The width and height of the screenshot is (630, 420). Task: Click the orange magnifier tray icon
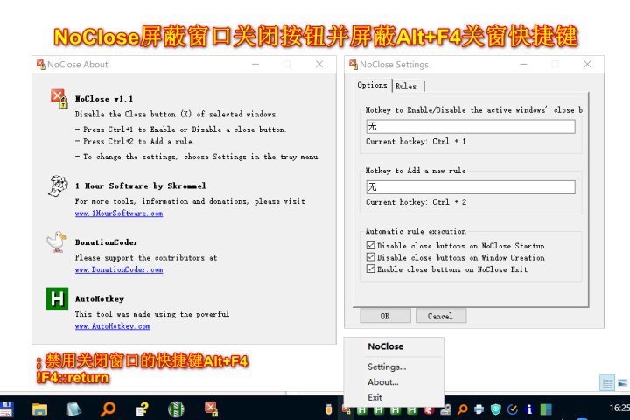coord(463,409)
